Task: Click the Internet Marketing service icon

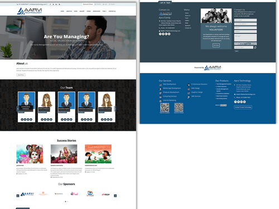Action: coord(160,101)
